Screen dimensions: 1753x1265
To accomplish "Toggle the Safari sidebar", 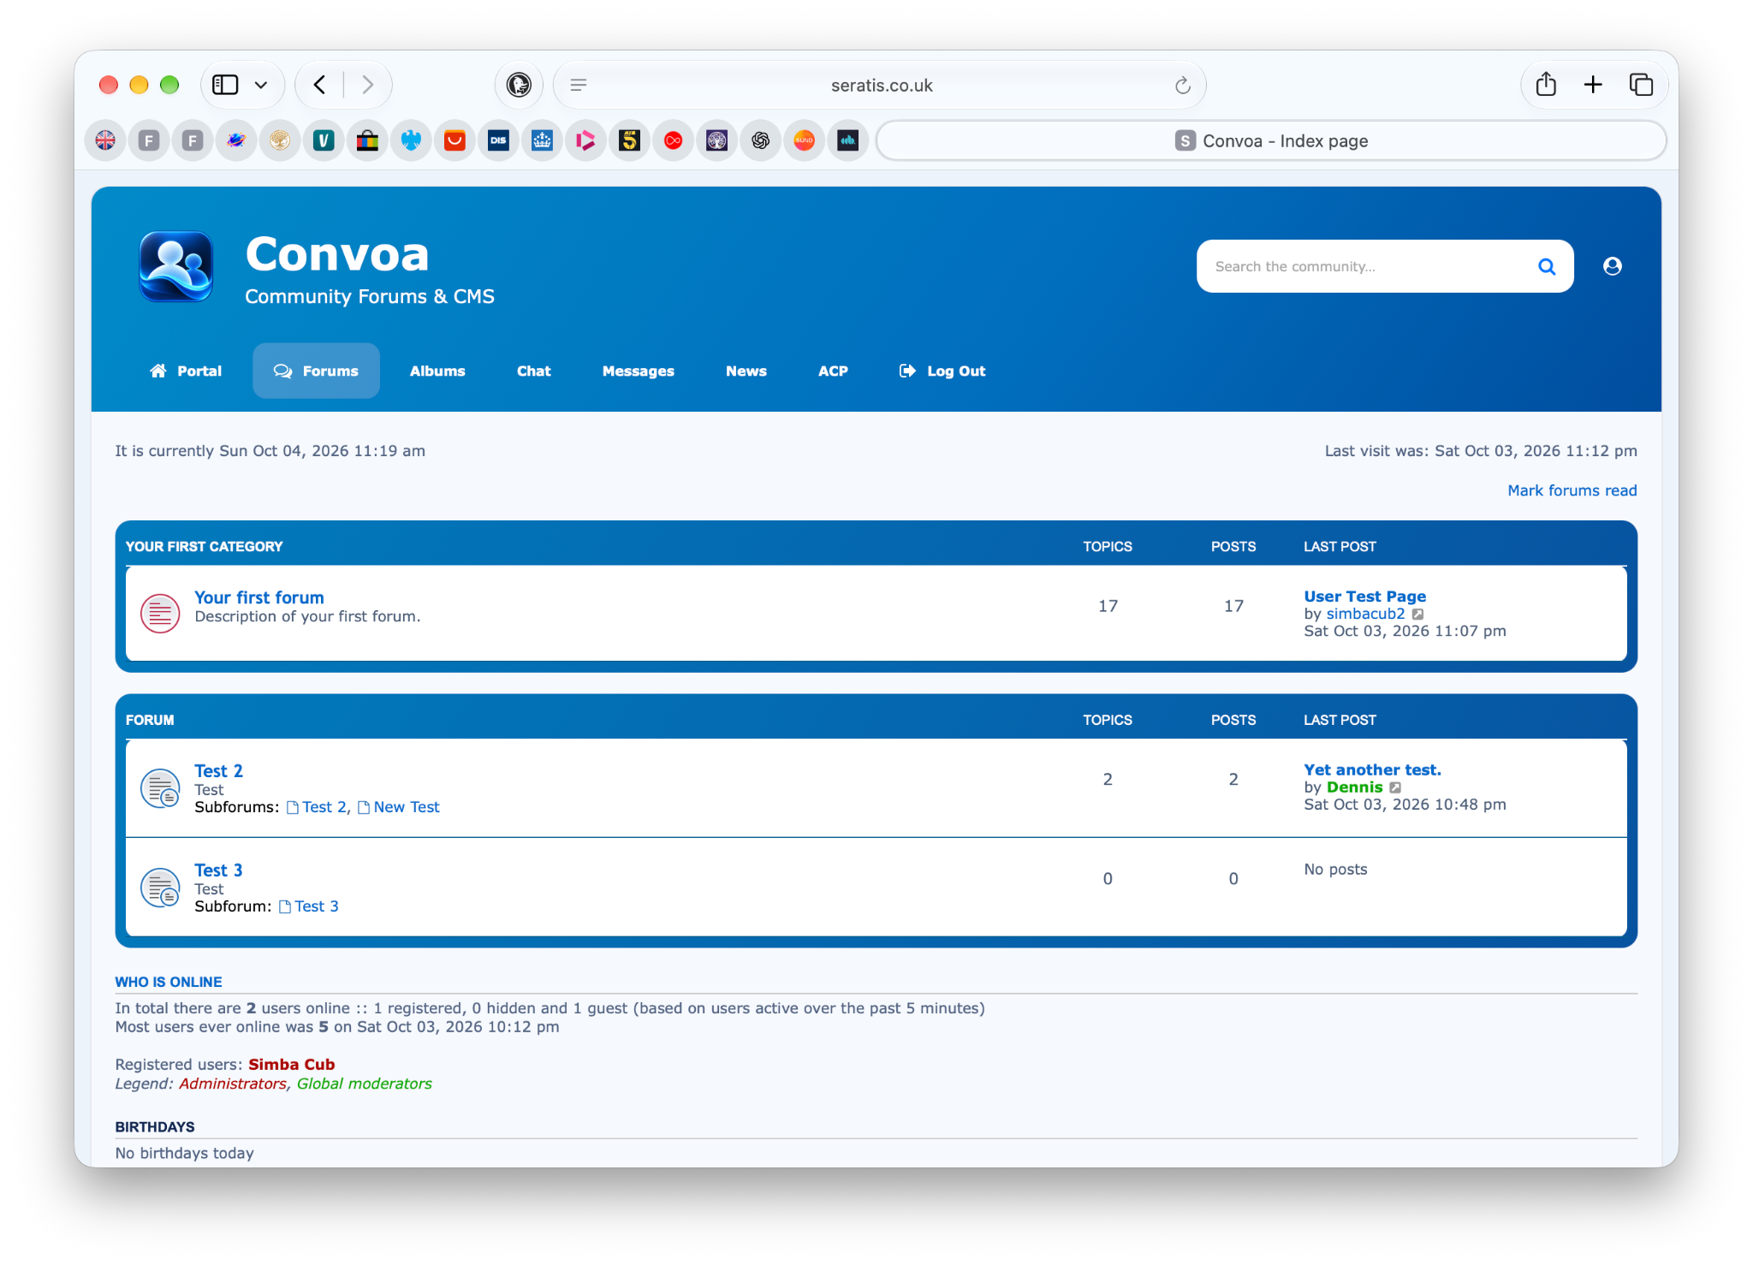I will coord(225,85).
